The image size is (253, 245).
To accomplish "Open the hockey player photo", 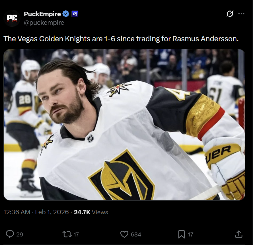I will tap(124, 125).
